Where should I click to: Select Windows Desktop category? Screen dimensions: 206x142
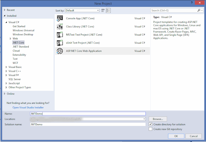[x=23, y=34]
